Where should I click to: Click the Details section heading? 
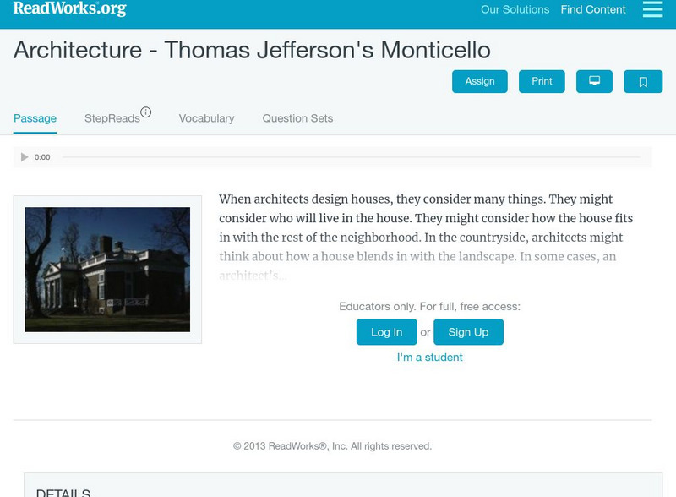pyautogui.click(x=63, y=492)
